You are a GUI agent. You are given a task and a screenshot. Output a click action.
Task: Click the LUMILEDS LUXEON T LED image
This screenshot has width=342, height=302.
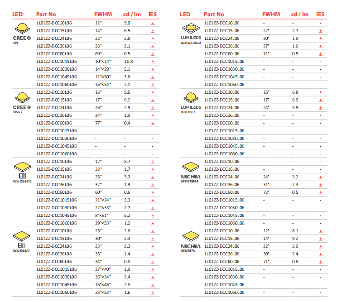tap(191, 98)
